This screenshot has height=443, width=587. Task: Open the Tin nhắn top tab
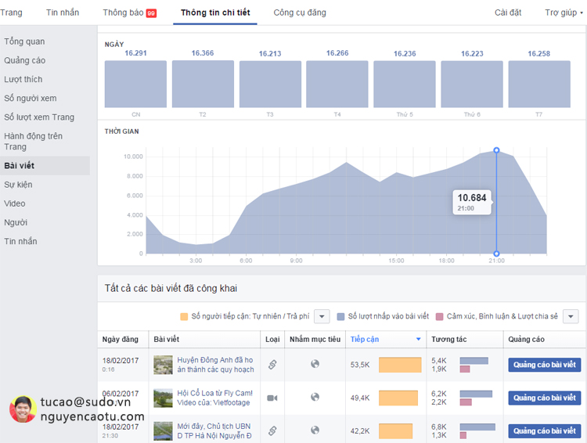[x=63, y=13]
